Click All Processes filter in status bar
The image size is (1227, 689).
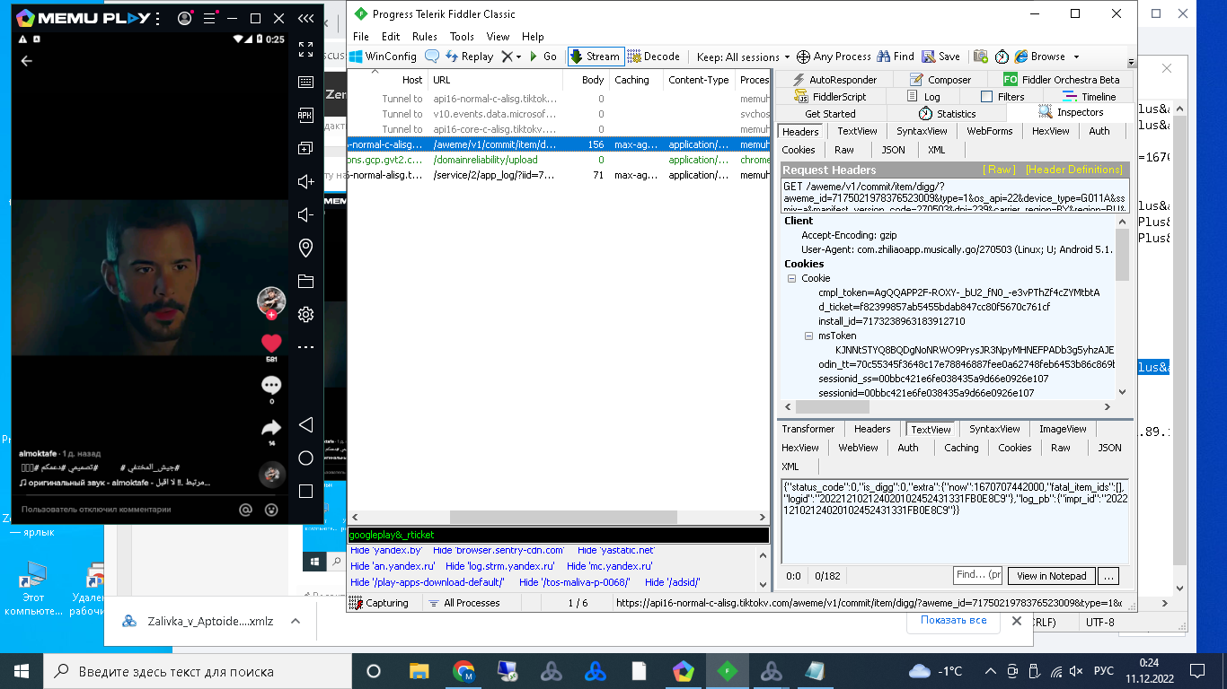[x=463, y=603]
